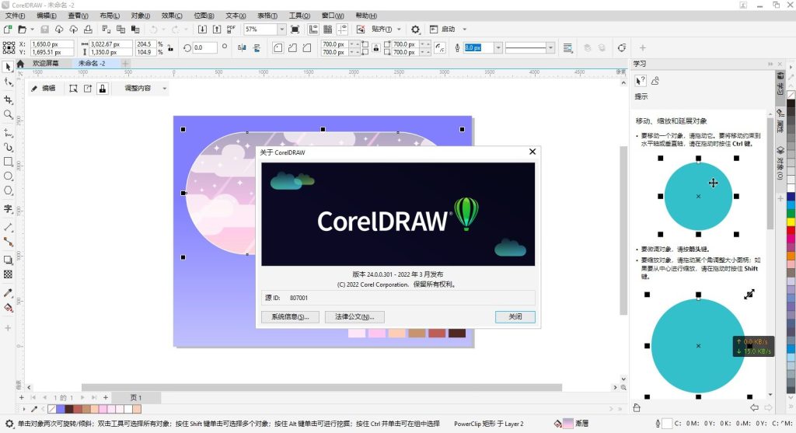
Task: Pick the blue-violet swatch in document palette
Action: (x=61, y=409)
